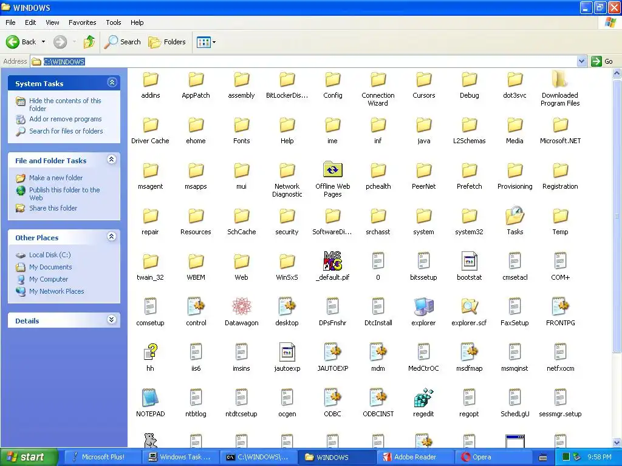Select the bootstat file icon

point(470,261)
